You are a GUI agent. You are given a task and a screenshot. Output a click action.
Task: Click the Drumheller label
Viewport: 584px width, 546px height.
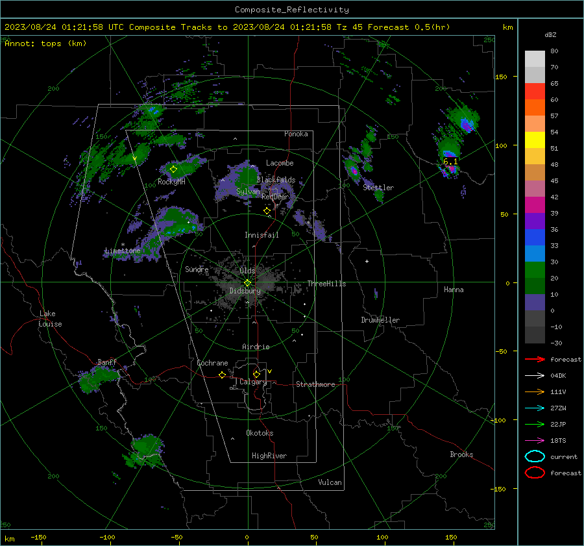click(x=380, y=320)
